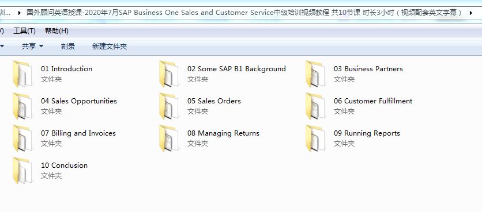Open the 帮助(H) menu
Screen dimensions: 482x212
(57, 31)
